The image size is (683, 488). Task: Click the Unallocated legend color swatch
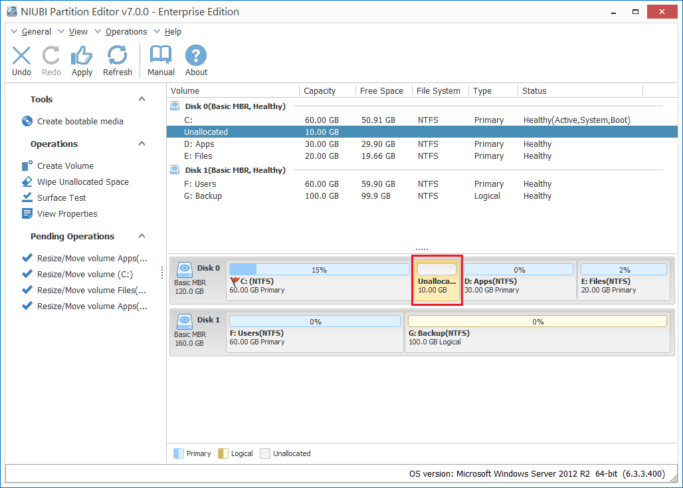tap(265, 453)
